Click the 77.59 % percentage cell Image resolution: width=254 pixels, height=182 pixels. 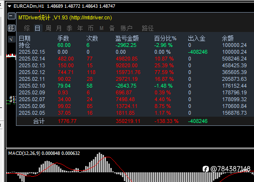click(164, 72)
